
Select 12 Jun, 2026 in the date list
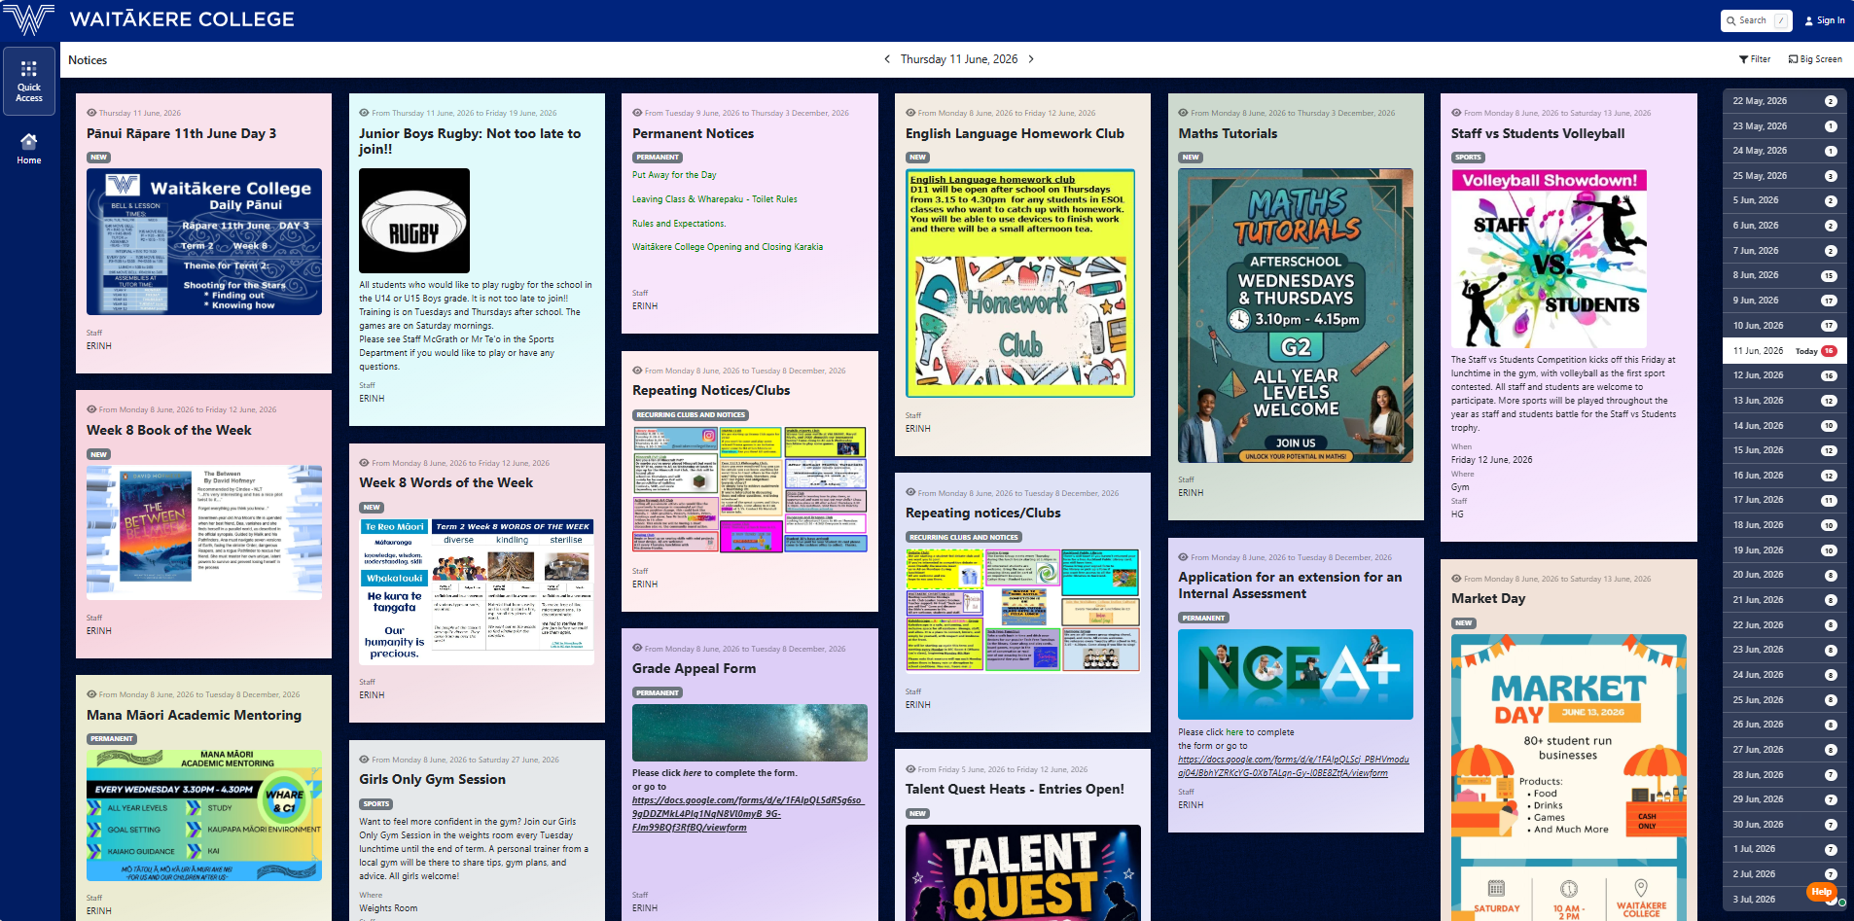tap(1785, 375)
